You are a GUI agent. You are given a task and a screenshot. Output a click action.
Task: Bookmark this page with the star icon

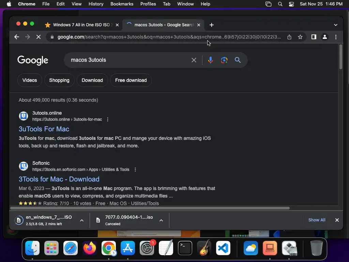pyautogui.click(x=300, y=37)
